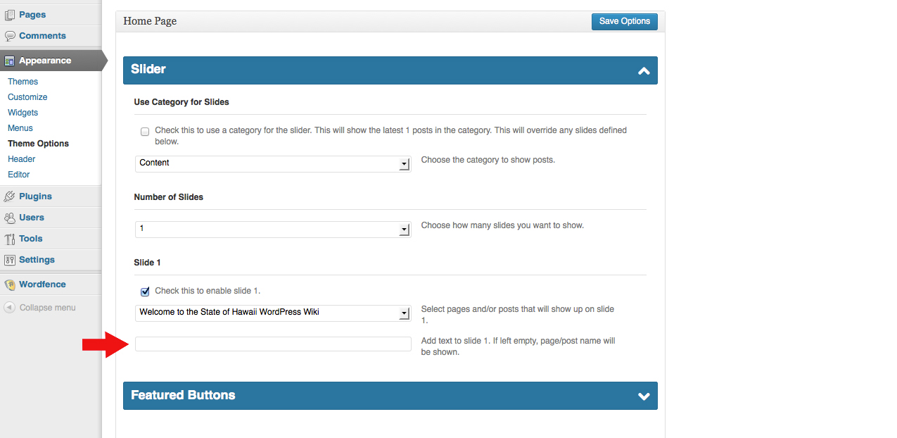The image size is (897, 438).
Task: Click the Appearance menu icon
Action: 10,61
